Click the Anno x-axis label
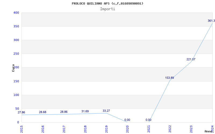Screen dimensions: 215x134 pyautogui.click(x=208, y=131)
